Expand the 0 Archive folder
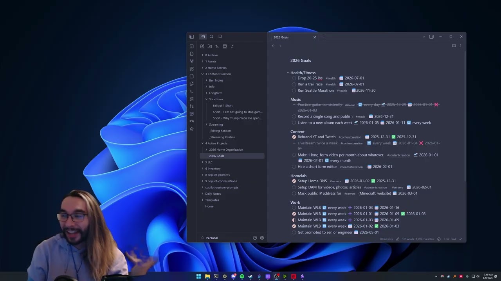Screen dimensions: 501x281 202,55
